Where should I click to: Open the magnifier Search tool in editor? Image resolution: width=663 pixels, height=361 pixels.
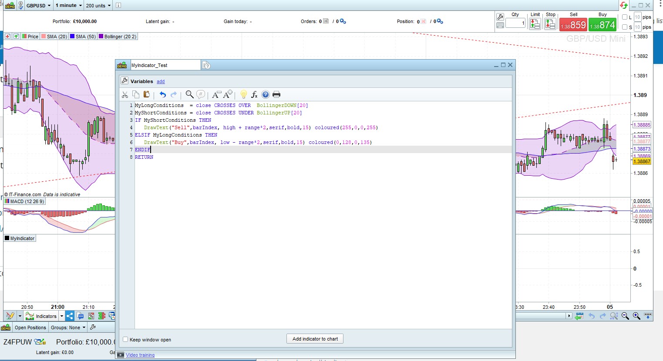pos(189,94)
